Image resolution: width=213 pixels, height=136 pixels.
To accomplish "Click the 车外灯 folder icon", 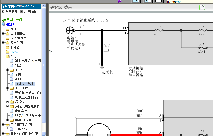I will tap(12, 70).
